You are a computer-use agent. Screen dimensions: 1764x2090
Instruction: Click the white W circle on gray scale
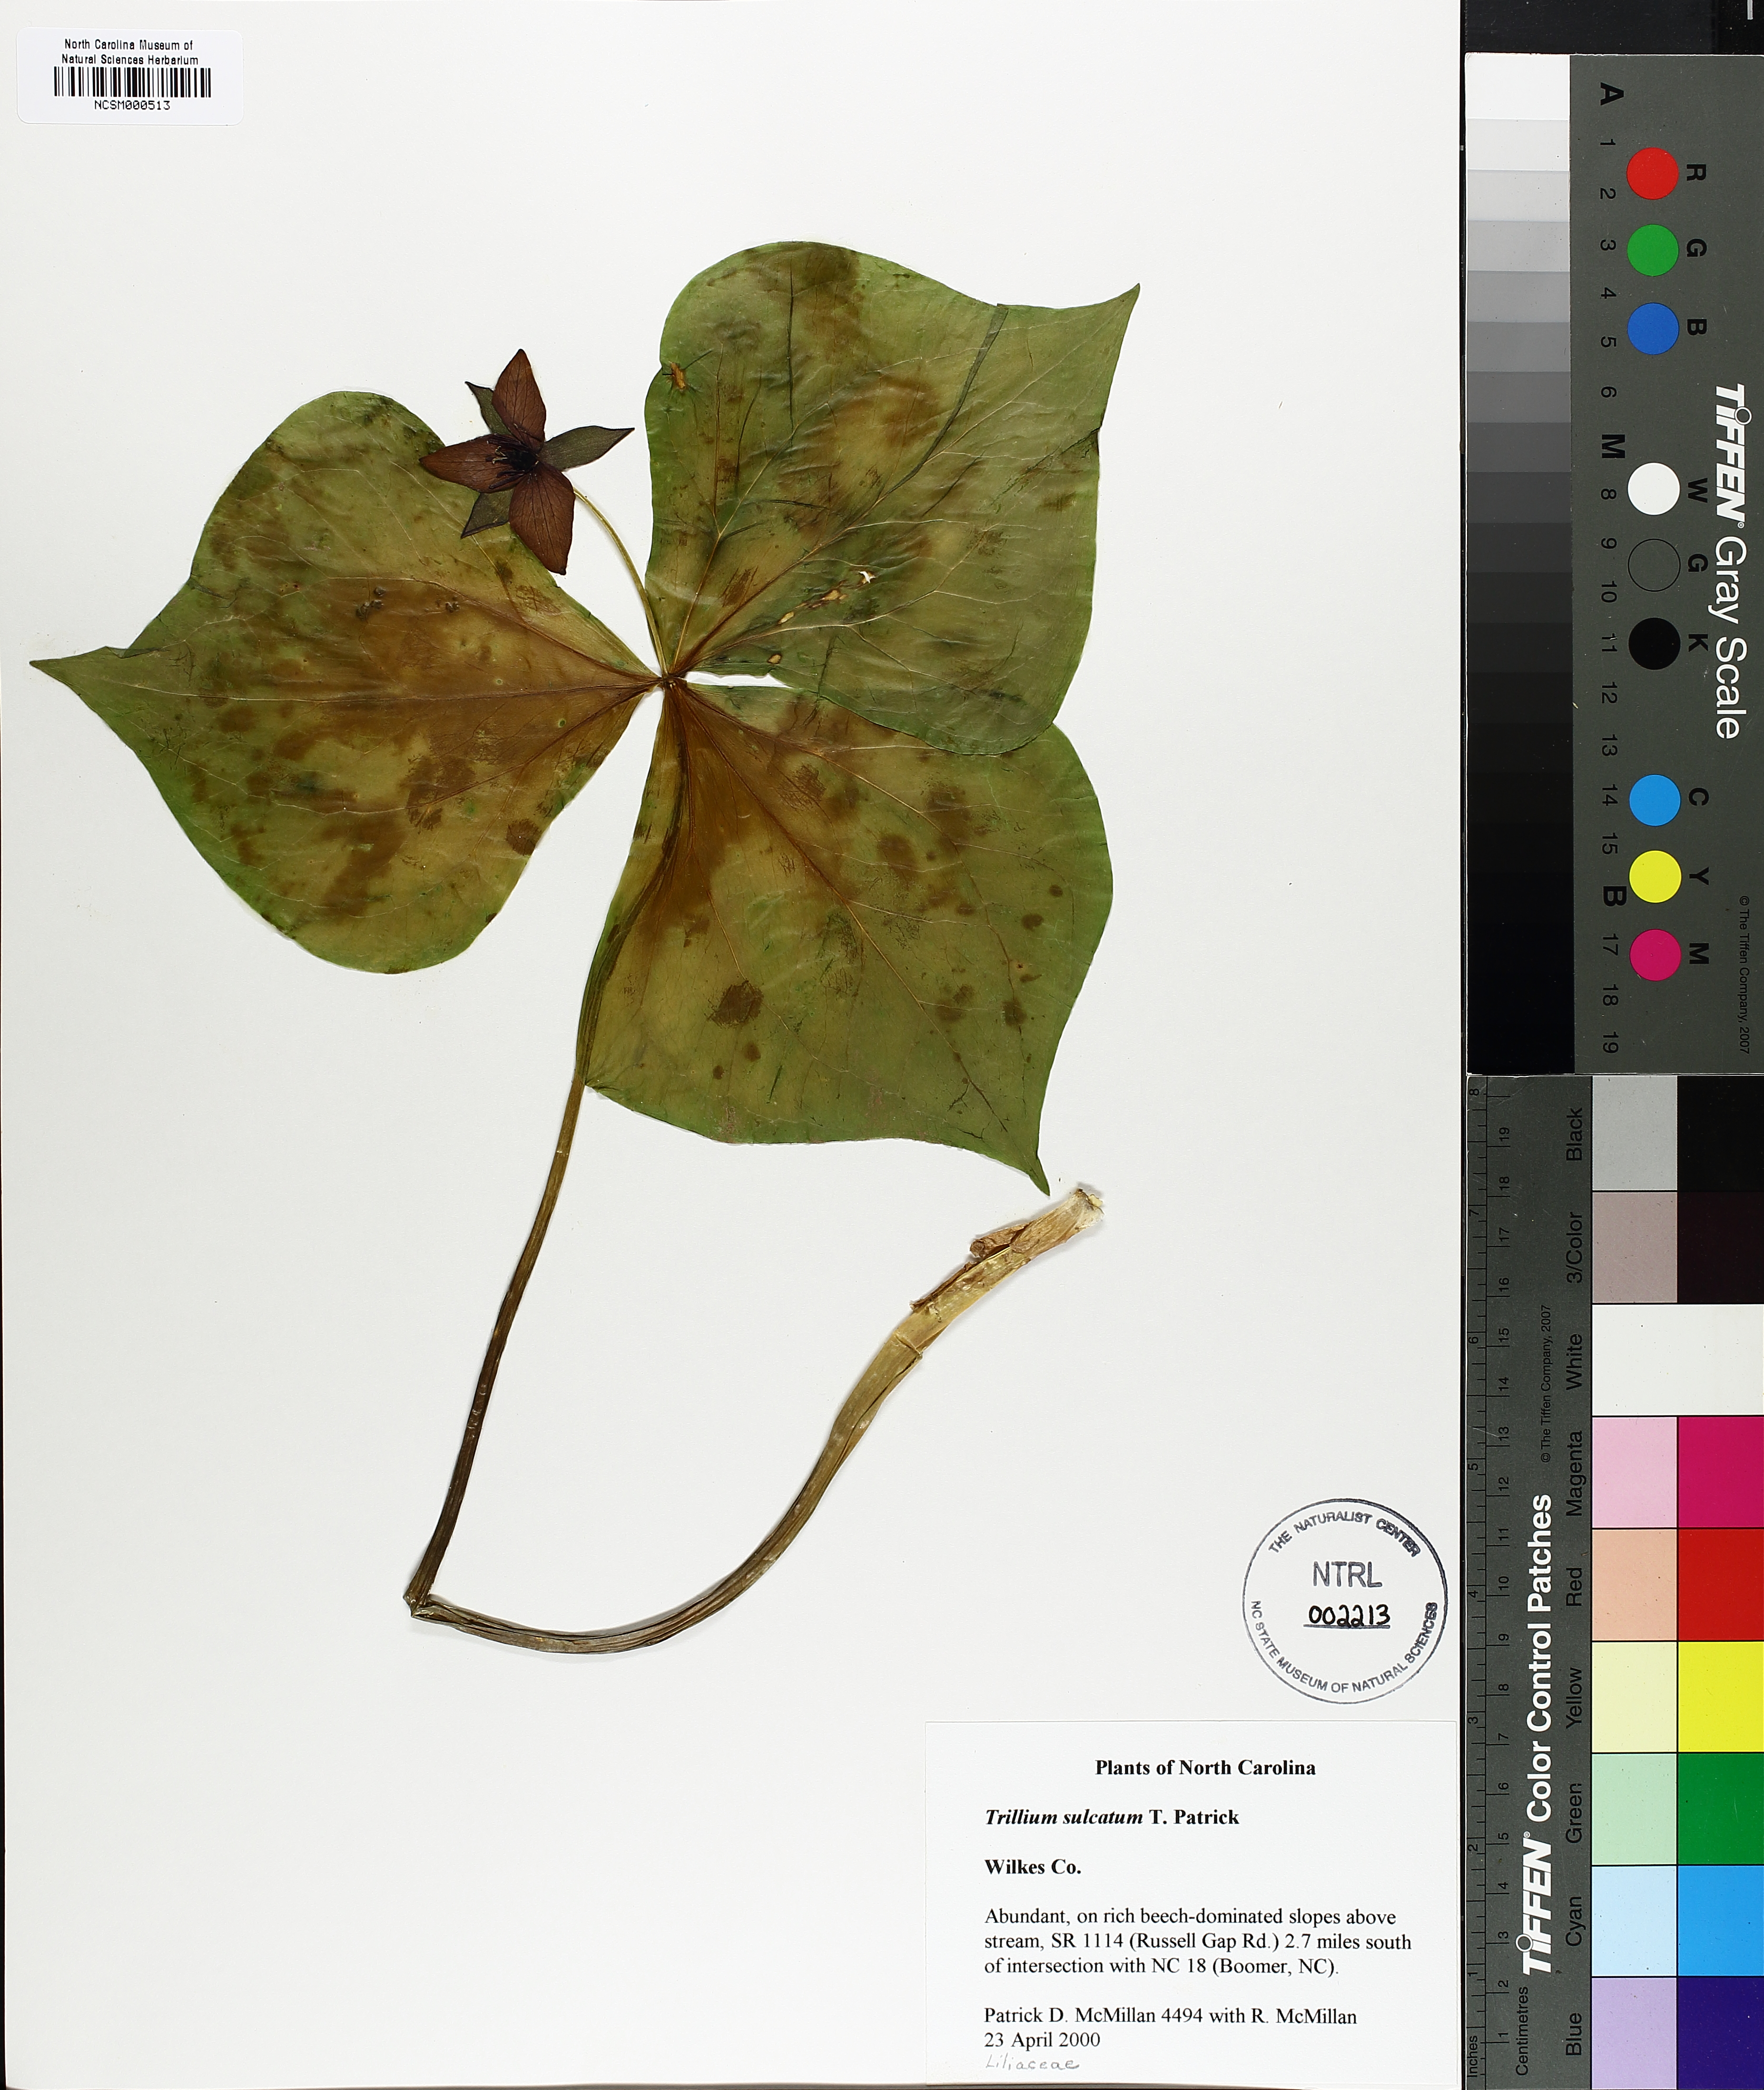pyautogui.click(x=1653, y=489)
